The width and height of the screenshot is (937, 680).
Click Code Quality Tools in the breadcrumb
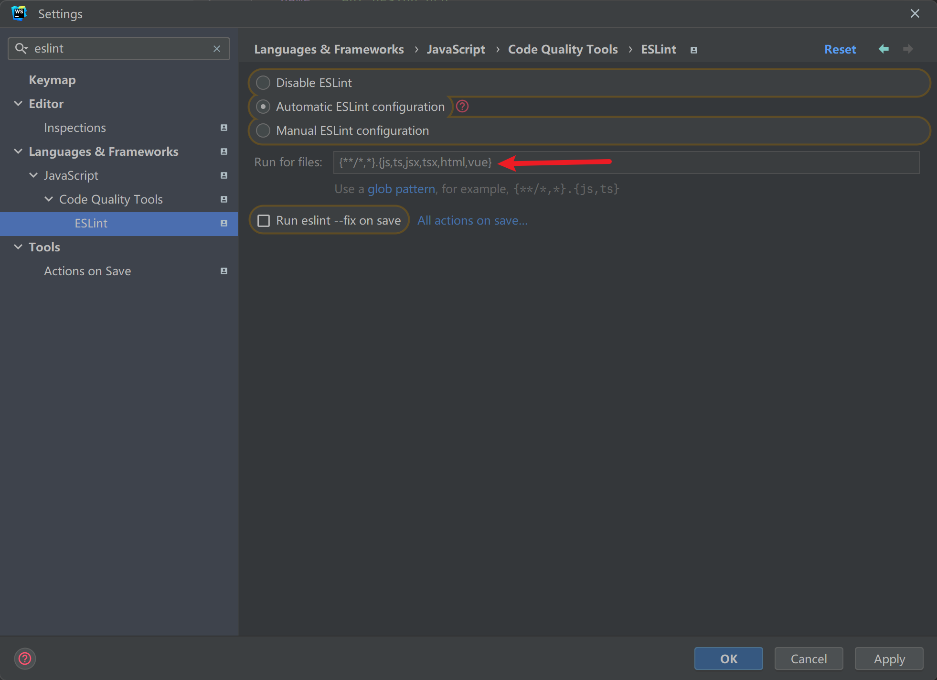563,49
